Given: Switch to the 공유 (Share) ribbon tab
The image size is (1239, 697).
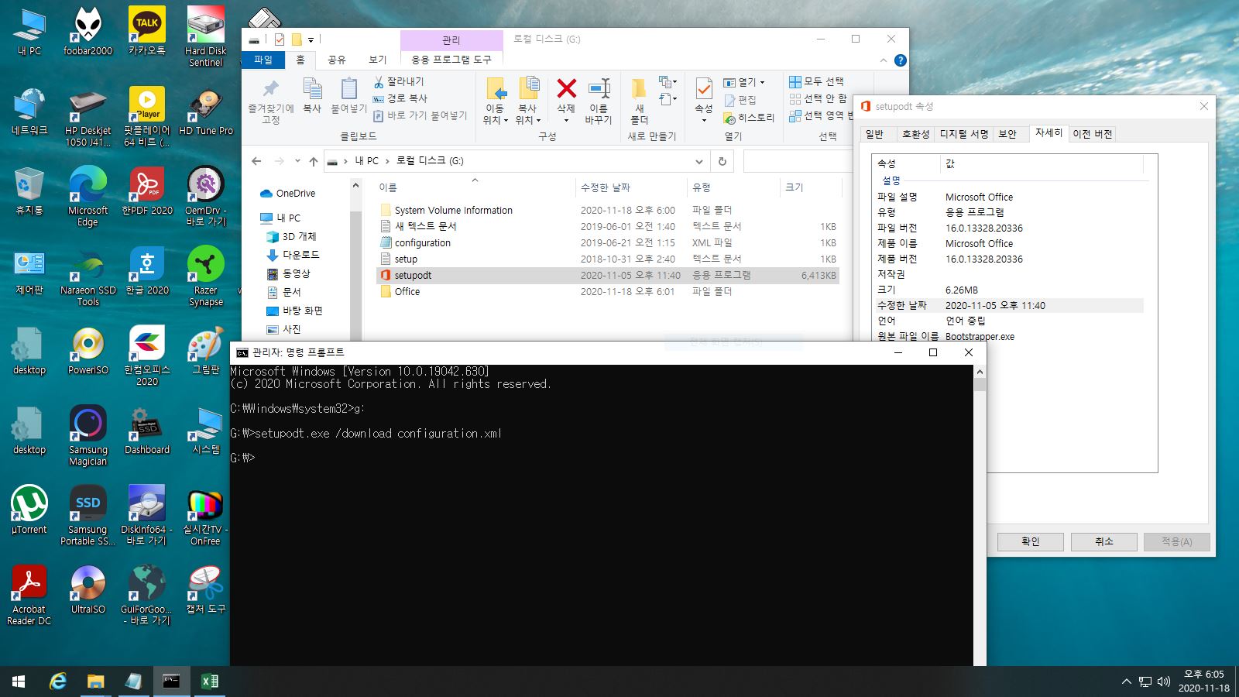Looking at the screenshot, I should coord(336,60).
